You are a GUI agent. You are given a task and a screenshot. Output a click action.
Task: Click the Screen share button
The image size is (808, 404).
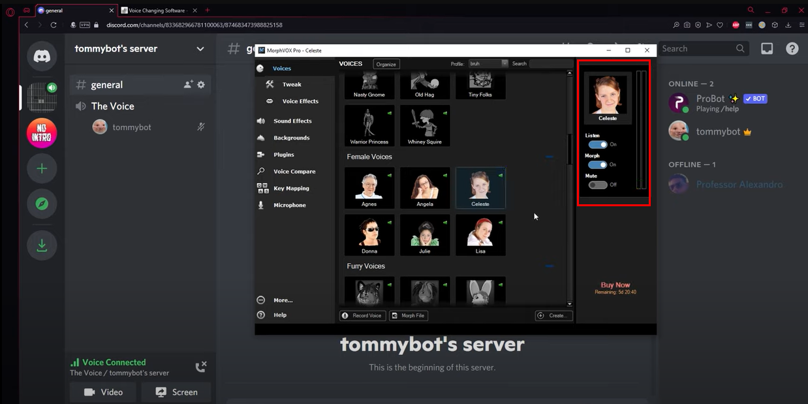point(177,392)
